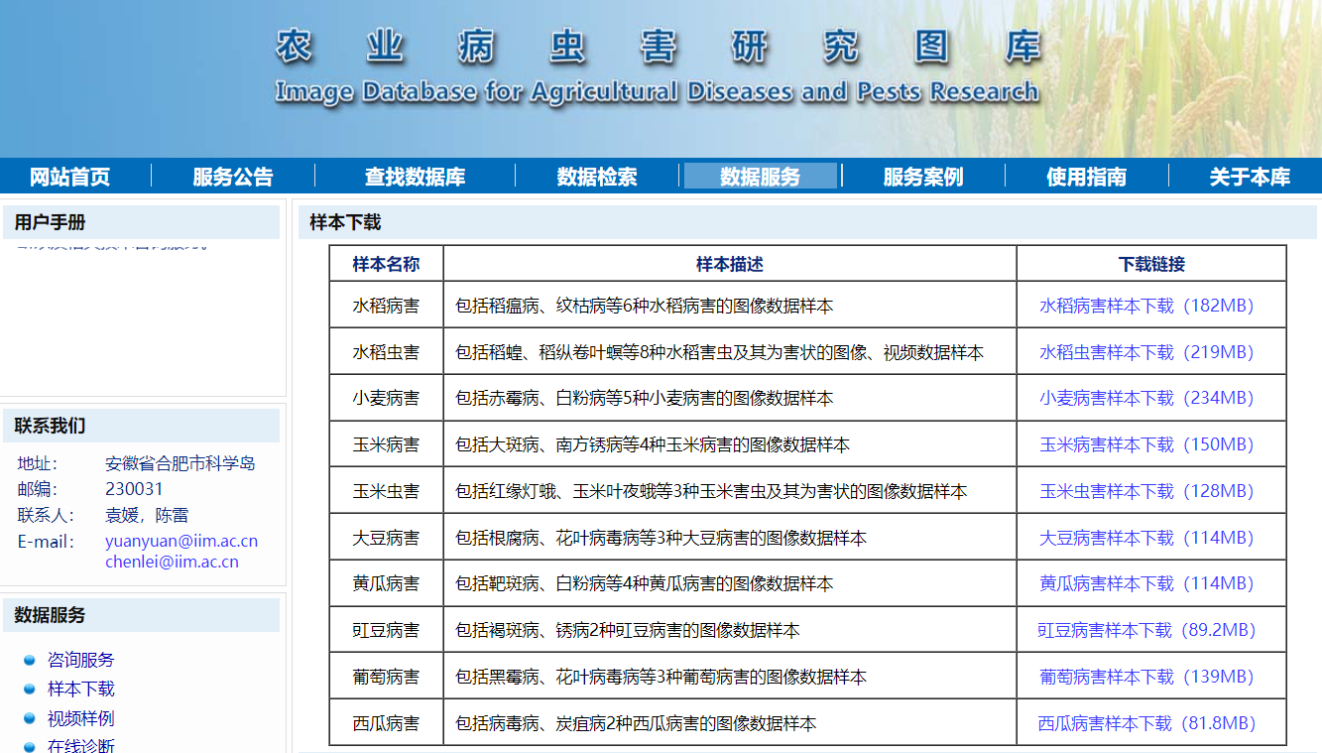Image resolution: width=1322 pixels, height=753 pixels.
Task: Click the 样本名称 column header
Action: (386, 264)
